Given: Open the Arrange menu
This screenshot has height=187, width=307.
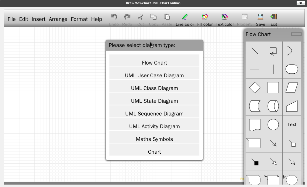Looking at the screenshot, I should pos(58,19).
